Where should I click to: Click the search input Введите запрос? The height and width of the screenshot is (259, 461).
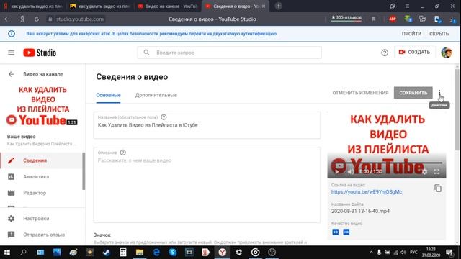click(x=229, y=53)
